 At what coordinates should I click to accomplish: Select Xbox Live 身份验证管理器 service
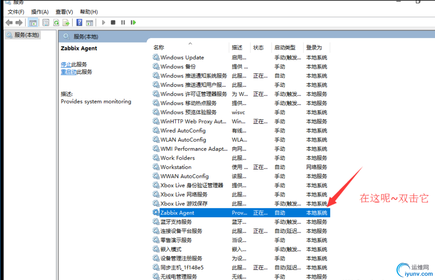click(241, 185)
